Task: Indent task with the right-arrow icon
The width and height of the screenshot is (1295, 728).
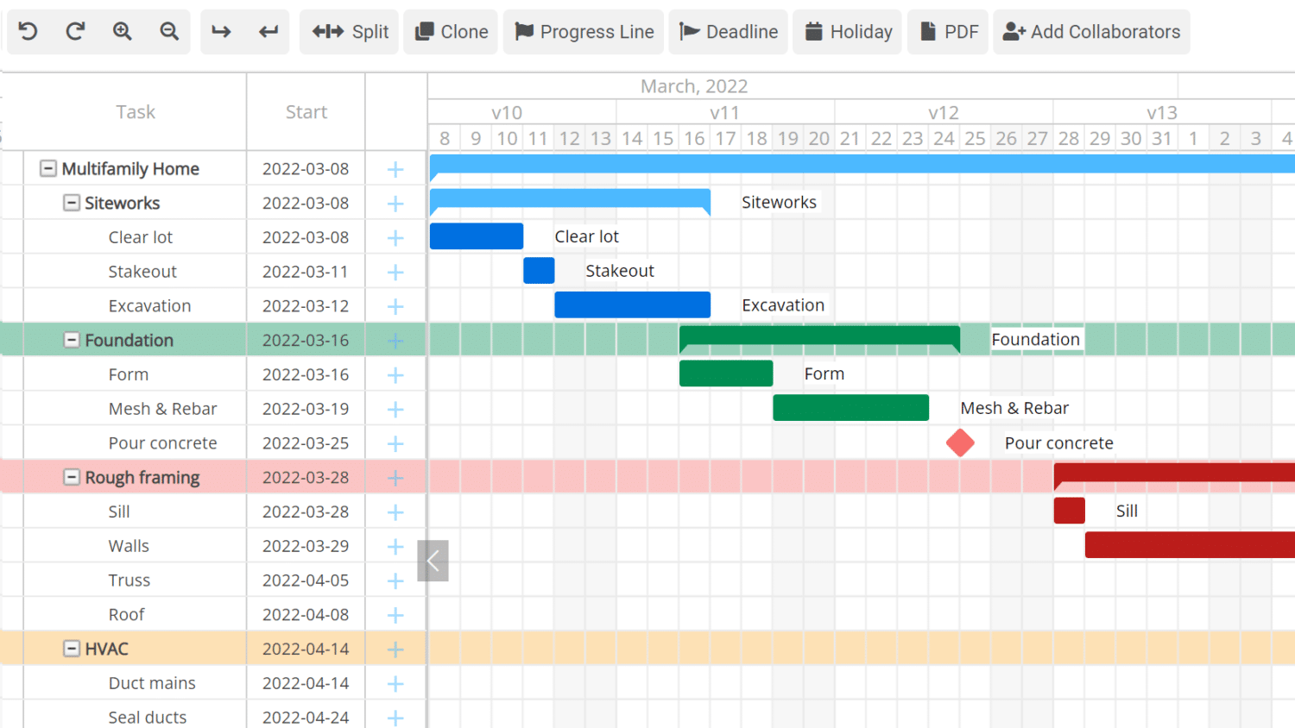Action: click(222, 32)
